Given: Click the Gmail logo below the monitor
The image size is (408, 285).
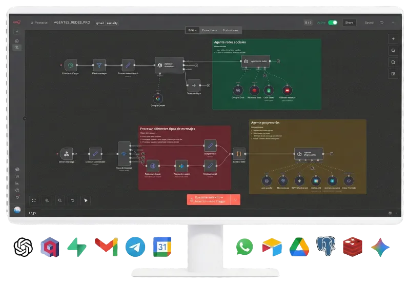Looking at the screenshot, I should (x=106, y=247).
